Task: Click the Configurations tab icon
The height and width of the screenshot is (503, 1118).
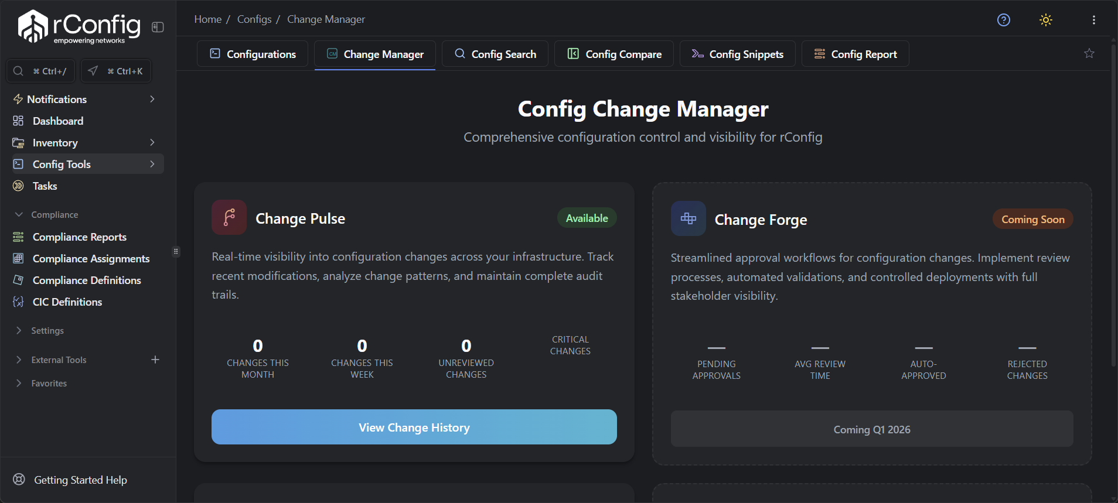Action: pos(215,53)
